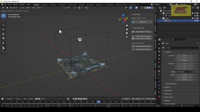The height and width of the screenshot is (112, 200).
Task: Pin the Cube properties with pin icon
Action: click(198, 43)
